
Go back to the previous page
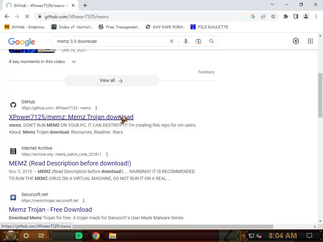(x=7, y=16)
